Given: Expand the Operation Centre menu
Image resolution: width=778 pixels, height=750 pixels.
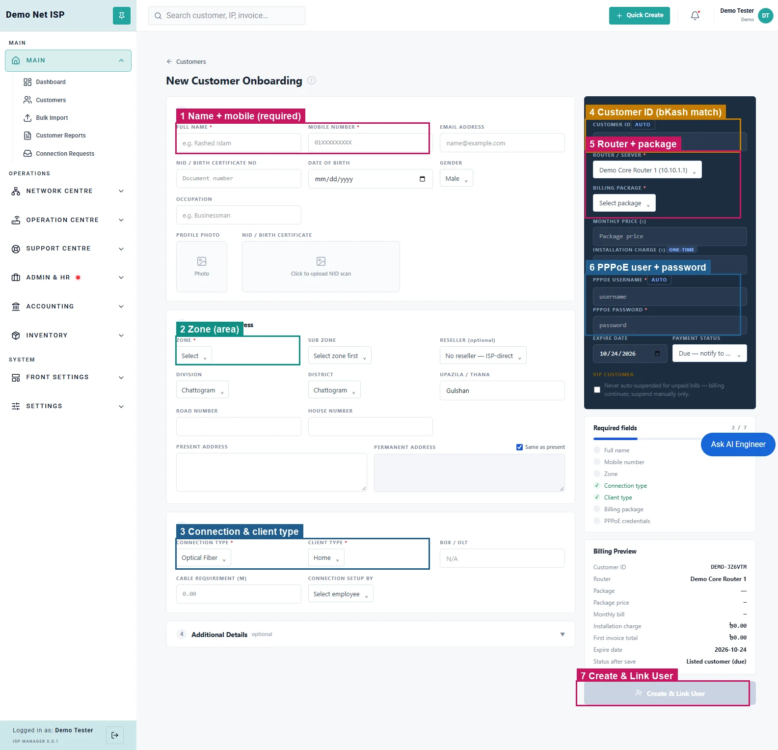Looking at the screenshot, I should pyautogui.click(x=68, y=220).
